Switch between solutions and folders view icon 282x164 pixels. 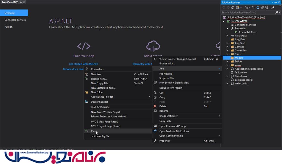(x=238, y=7)
